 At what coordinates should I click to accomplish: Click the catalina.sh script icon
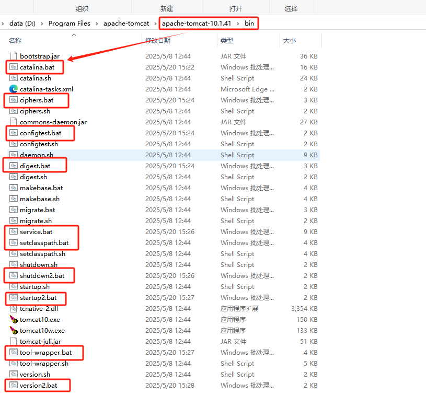tap(14, 78)
